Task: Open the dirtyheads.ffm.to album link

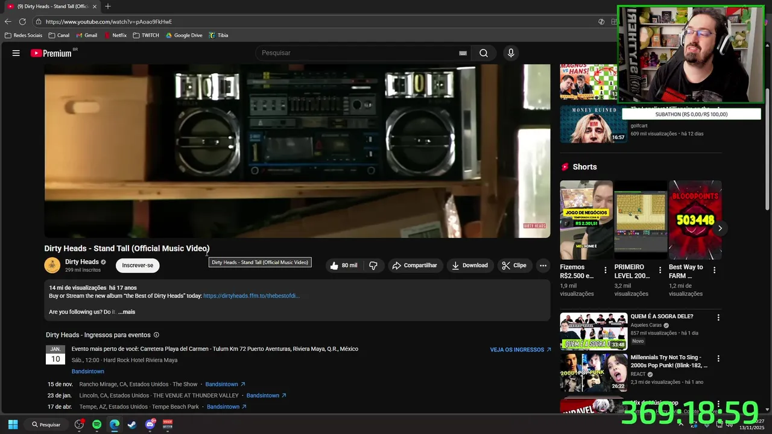Action: tap(252, 296)
